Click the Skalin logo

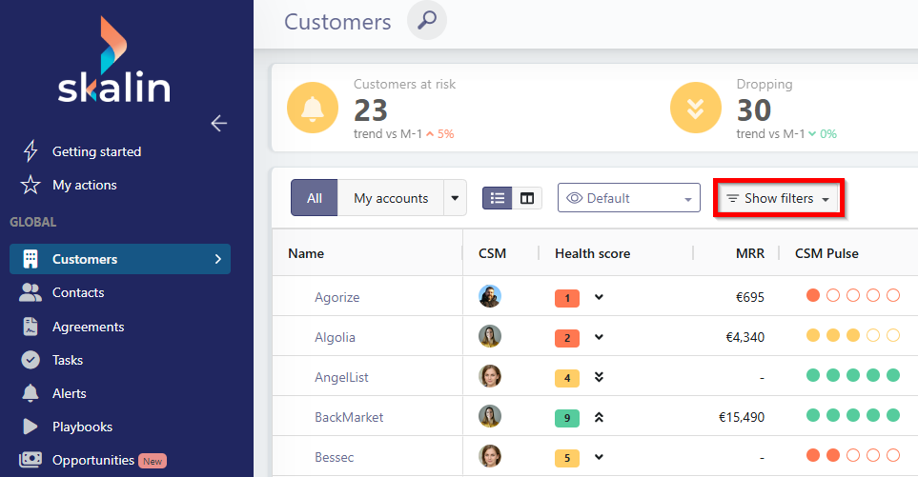113,61
